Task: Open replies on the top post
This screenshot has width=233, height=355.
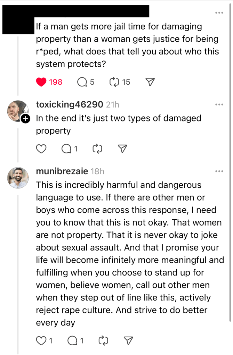Action: point(82,82)
